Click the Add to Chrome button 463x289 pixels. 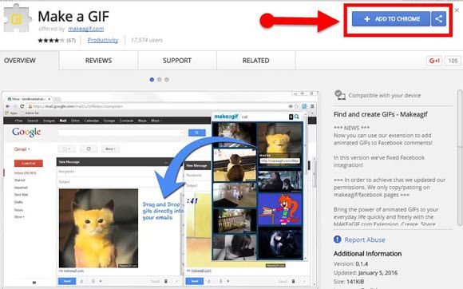coord(391,19)
